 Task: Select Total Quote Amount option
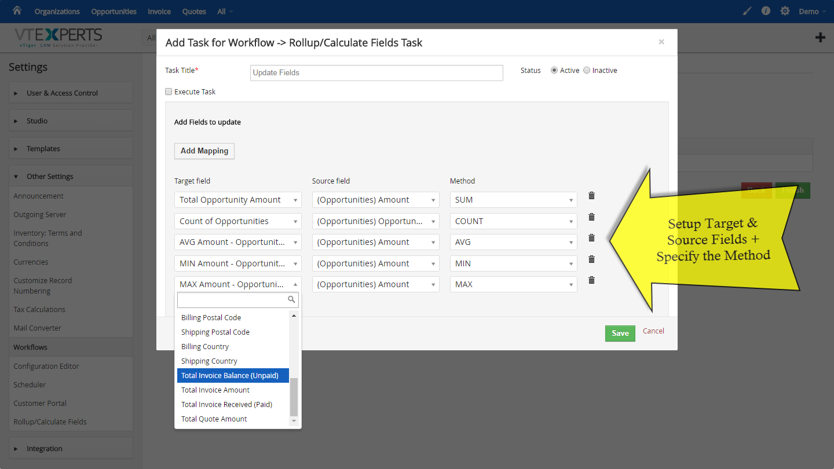[x=233, y=419]
